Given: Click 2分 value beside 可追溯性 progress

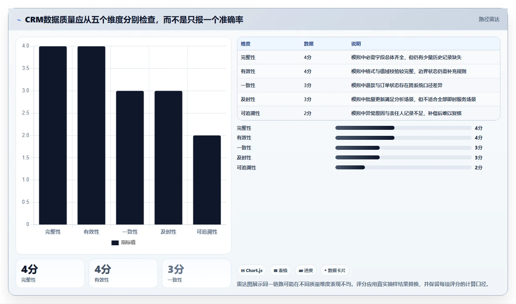Looking at the screenshot, I should (x=478, y=167).
